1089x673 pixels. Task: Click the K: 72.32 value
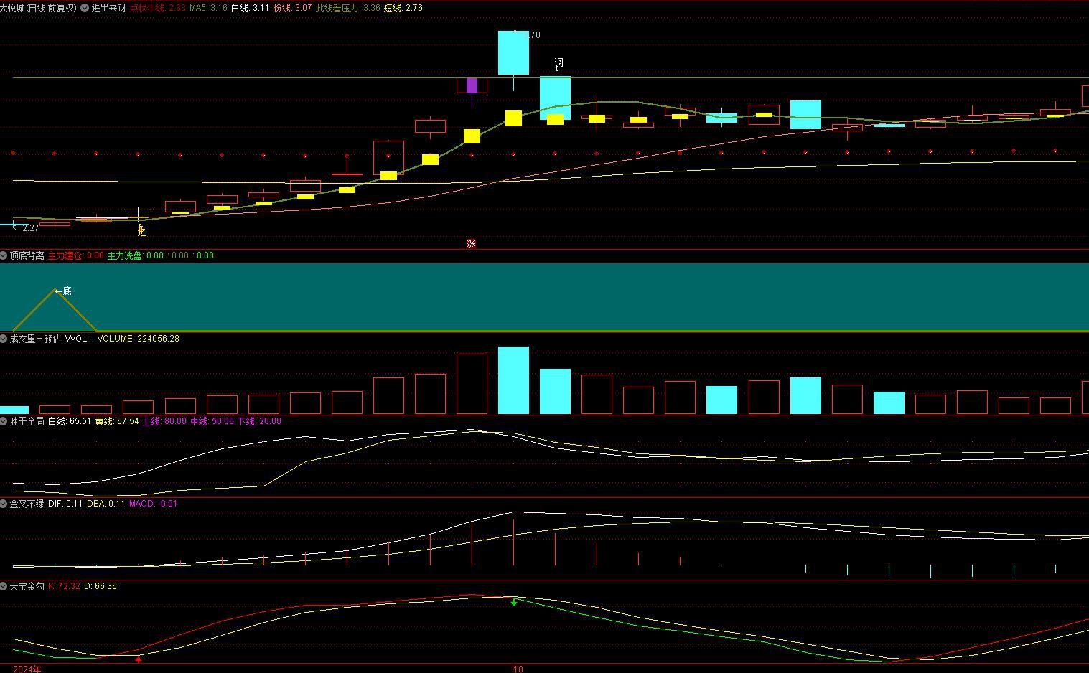click(65, 586)
